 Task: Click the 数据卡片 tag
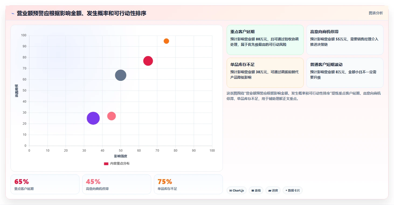pyautogui.click(x=293, y=190)
